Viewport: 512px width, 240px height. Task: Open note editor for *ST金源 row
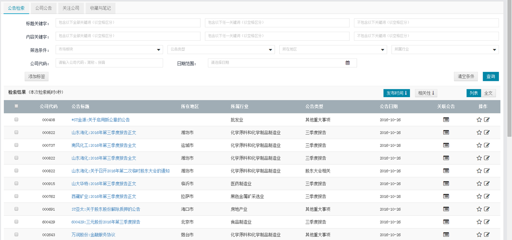[x=487, y=119]
